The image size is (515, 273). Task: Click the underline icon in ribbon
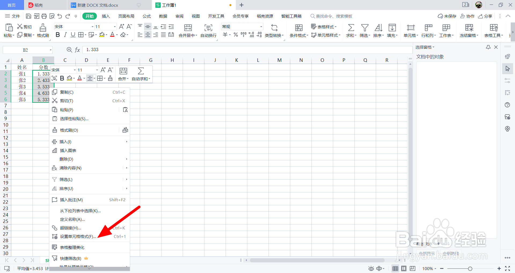pyautogui.click(x=73, y=35)
